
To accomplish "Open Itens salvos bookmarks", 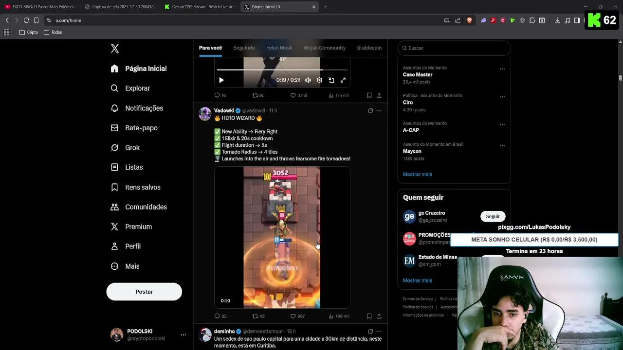I will point(135,187).
